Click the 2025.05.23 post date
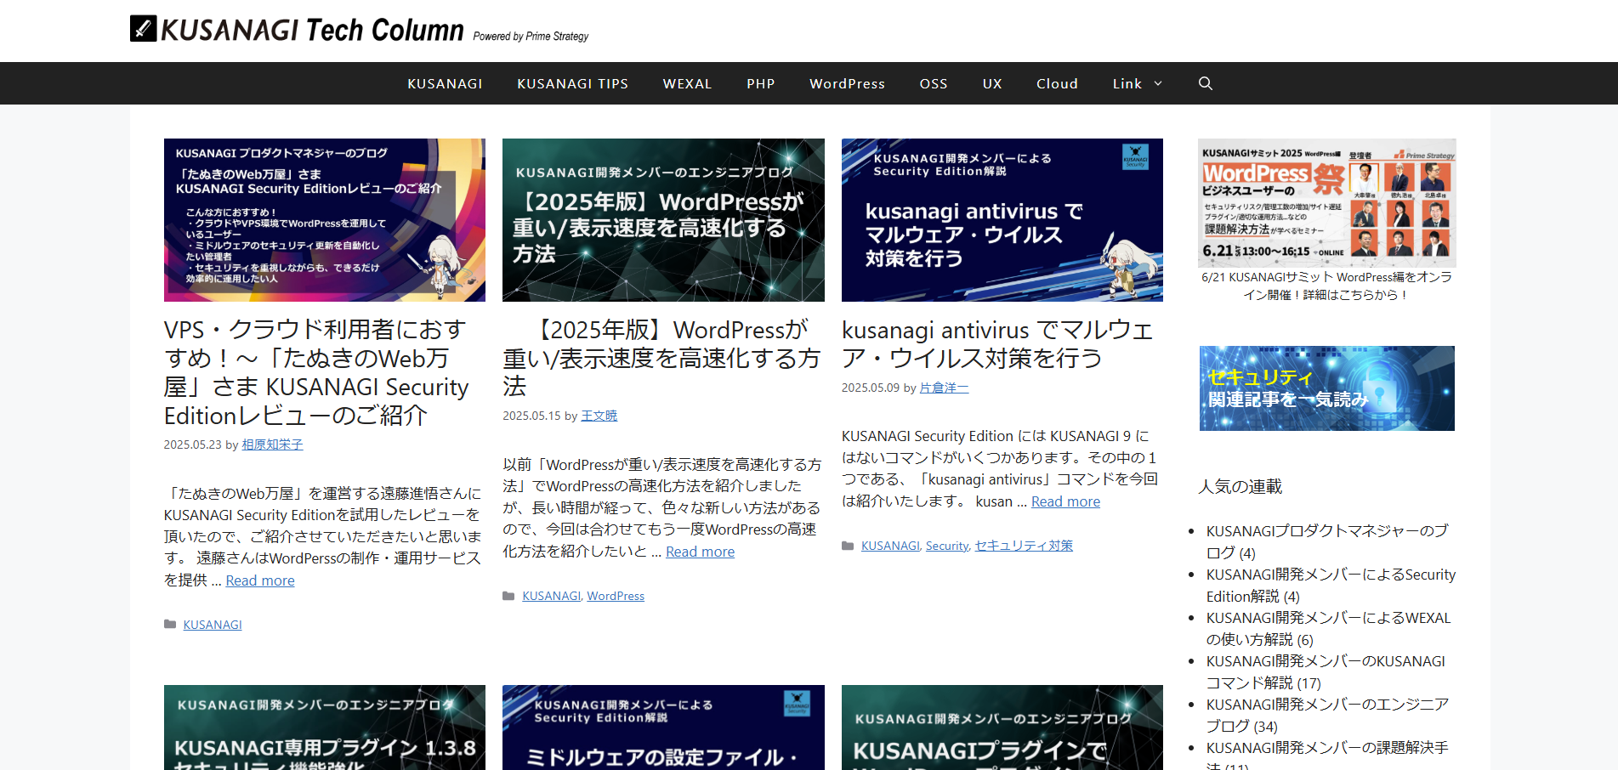 (192, 444)
